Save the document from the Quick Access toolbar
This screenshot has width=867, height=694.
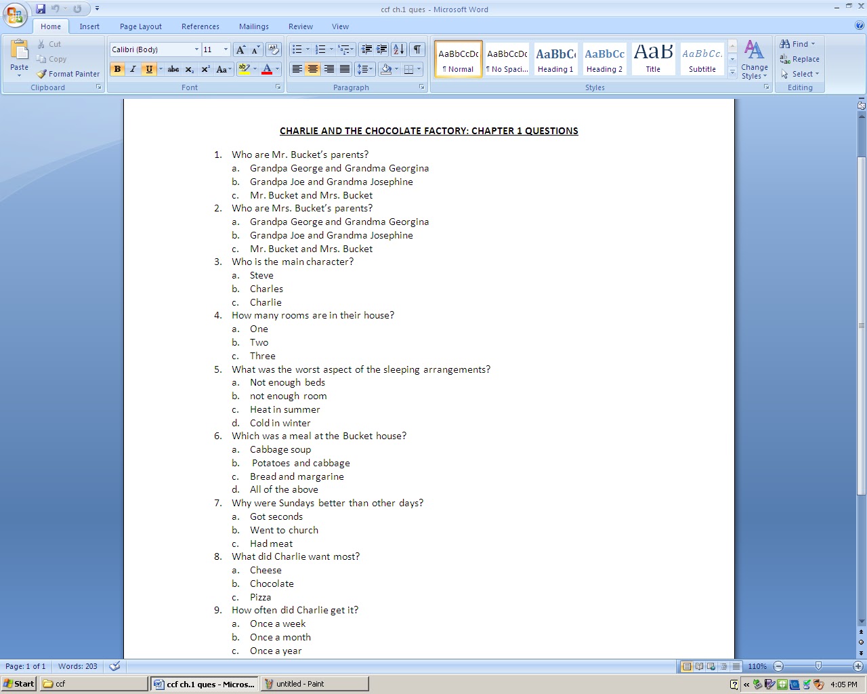tap(41, 8)
